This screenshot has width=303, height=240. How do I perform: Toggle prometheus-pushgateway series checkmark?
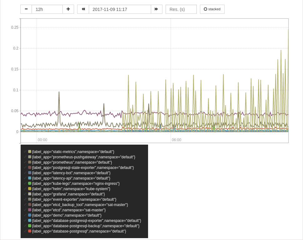click(25, 157)
